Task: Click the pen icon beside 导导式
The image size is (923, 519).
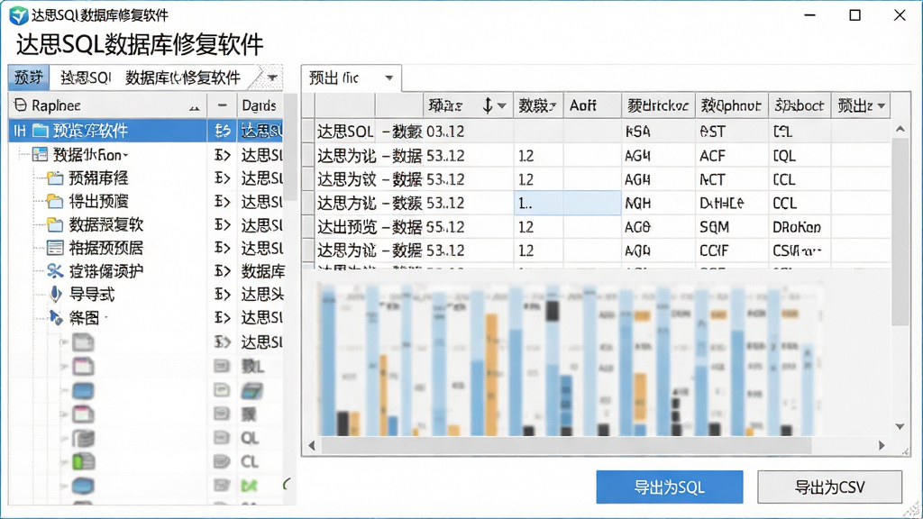Action: pyautogui.click(x=55, y=294)
